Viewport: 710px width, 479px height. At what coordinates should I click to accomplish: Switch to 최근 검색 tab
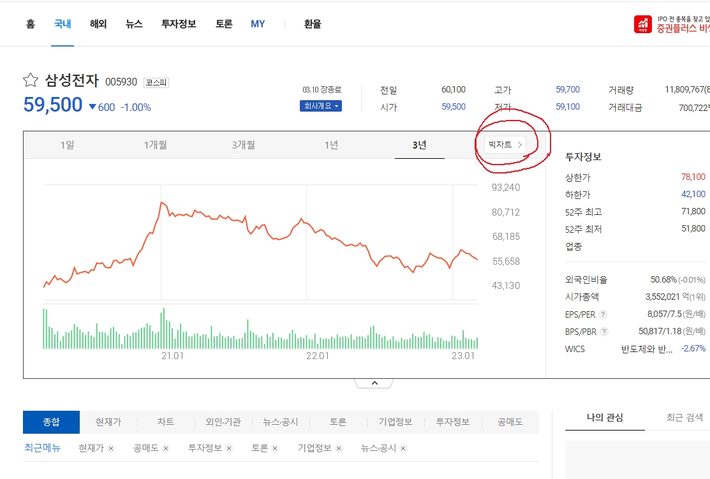pos(684,417)
